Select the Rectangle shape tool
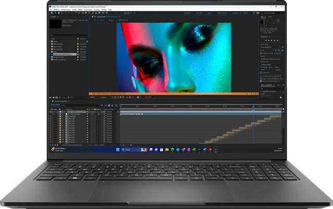Viewport: 333px width, 209px height. (83, 13)
